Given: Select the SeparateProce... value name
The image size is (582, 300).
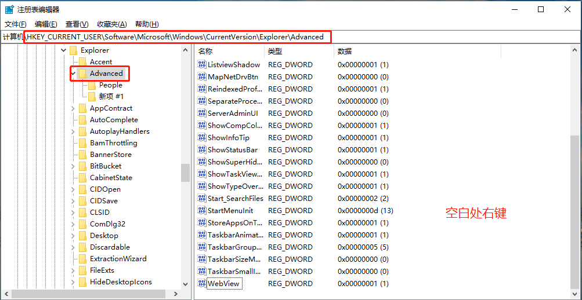Looking at the screenshot, I should pos(234,101).
